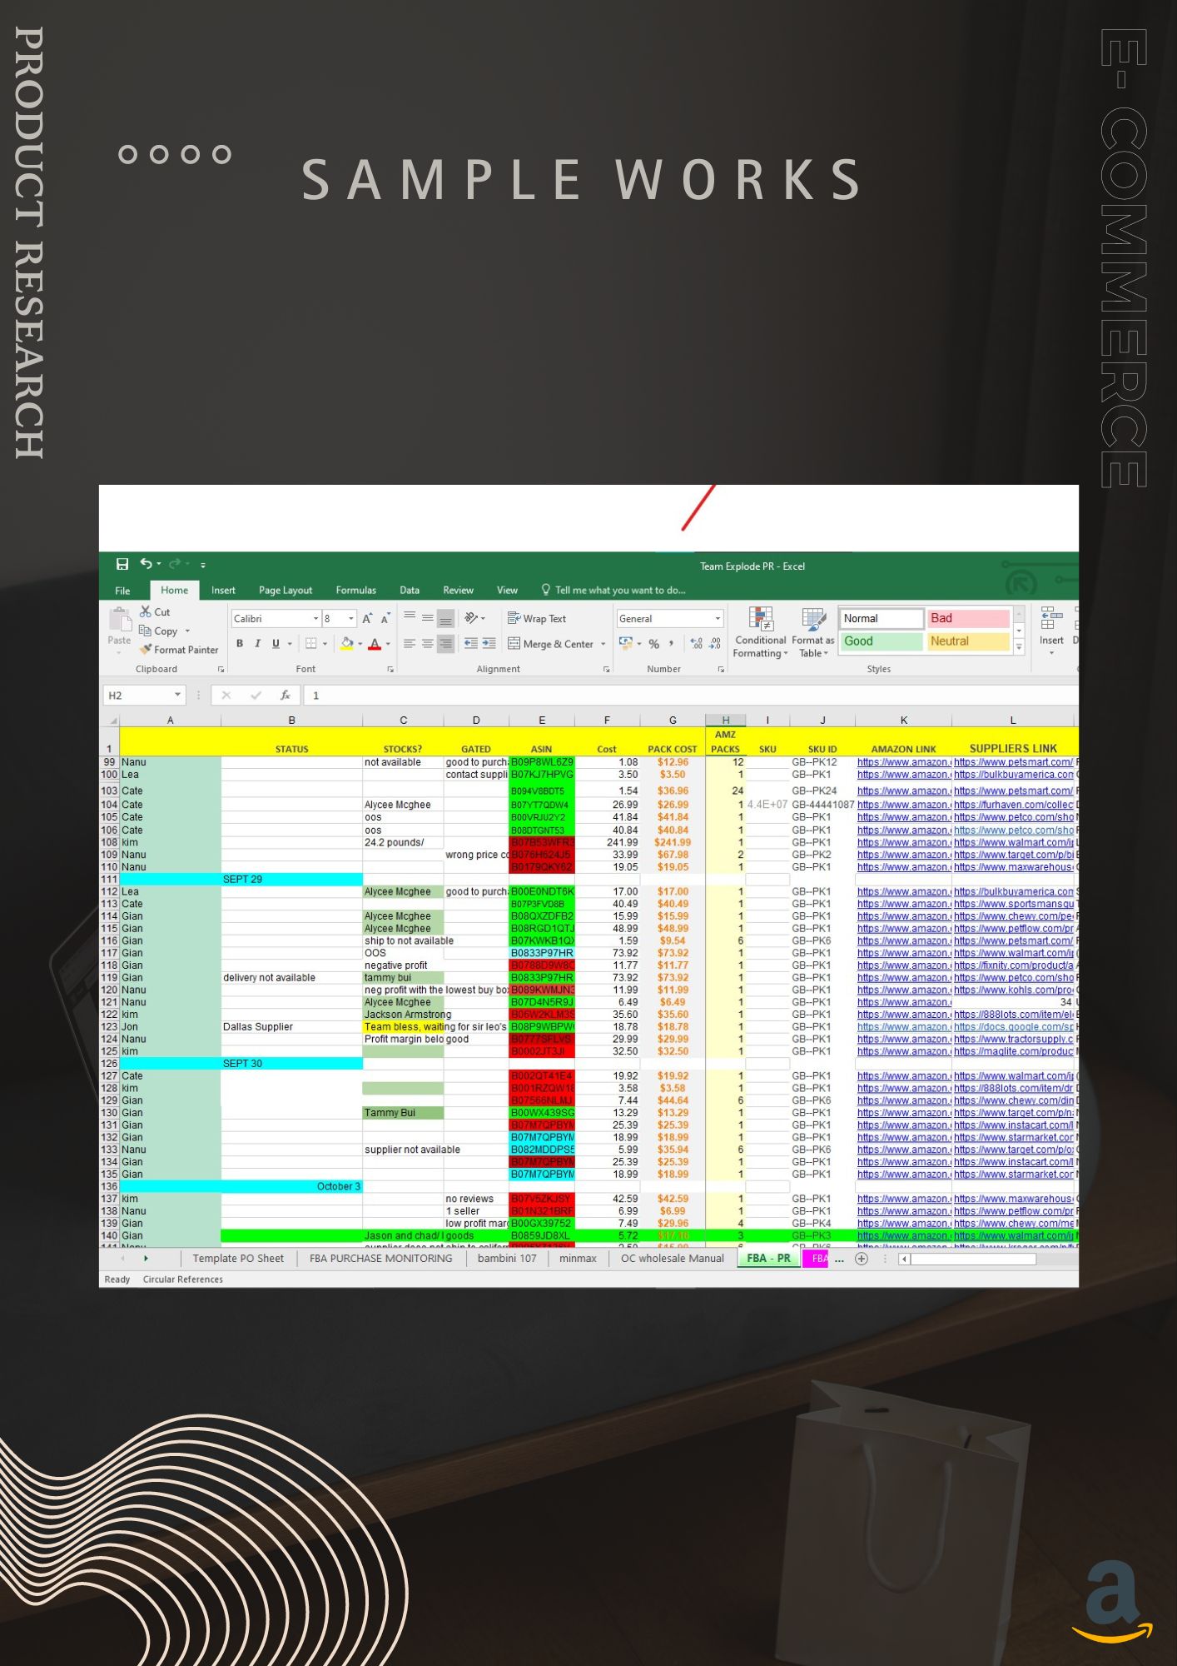
Task: Click the Save icon in the title bar
Action: coord(122,565)
